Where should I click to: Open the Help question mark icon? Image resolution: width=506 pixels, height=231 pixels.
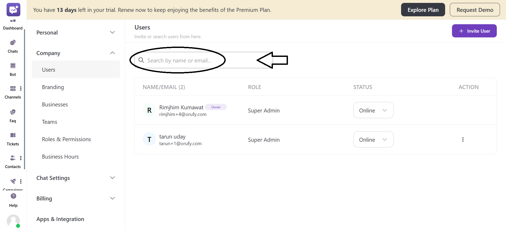click(x=13, y=196)
